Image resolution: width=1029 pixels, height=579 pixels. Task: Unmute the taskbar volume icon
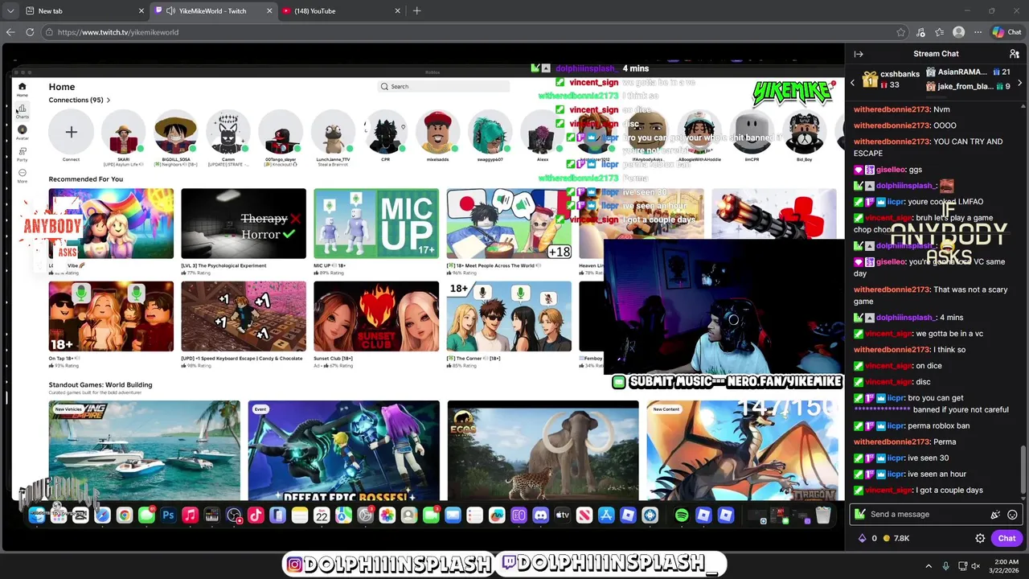[975, 566]
